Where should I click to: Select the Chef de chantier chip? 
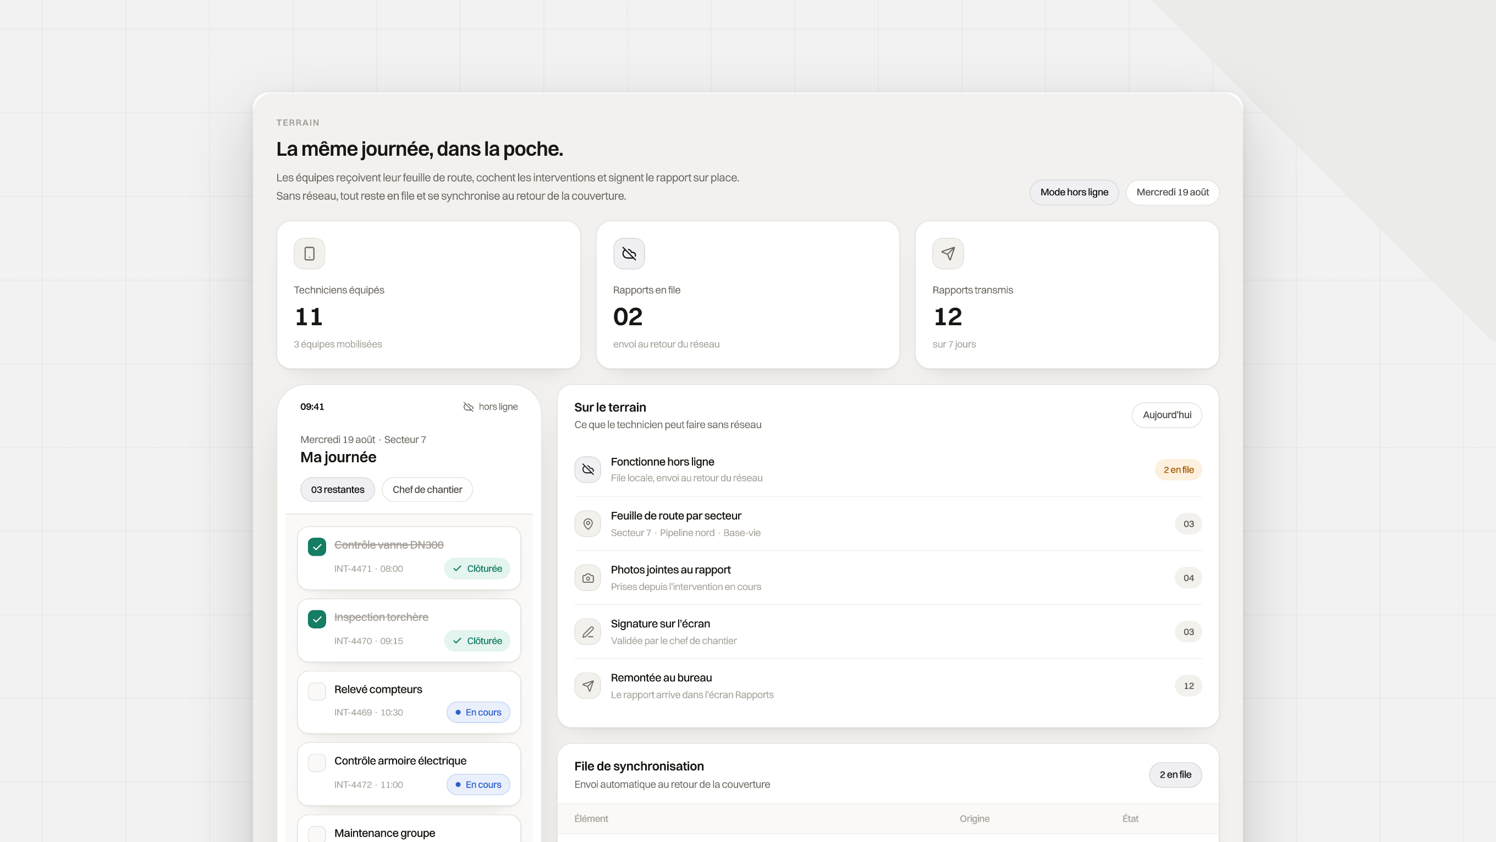[427, 489]
